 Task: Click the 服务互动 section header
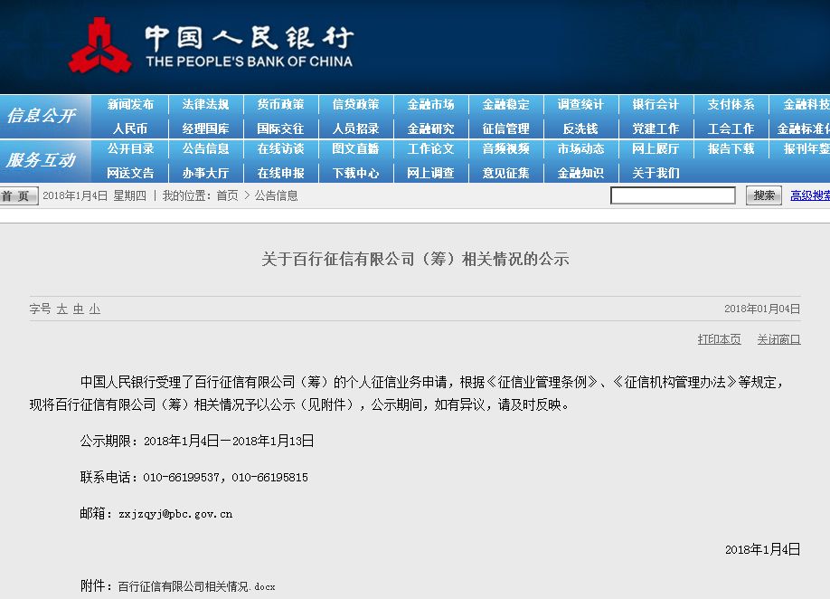[42, 160]
